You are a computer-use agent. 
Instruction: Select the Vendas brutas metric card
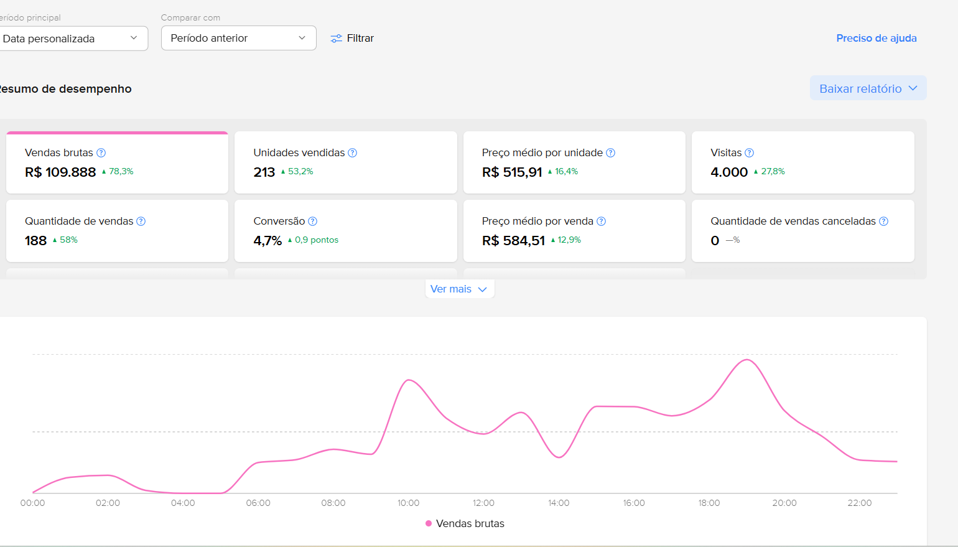click(117, 163)
